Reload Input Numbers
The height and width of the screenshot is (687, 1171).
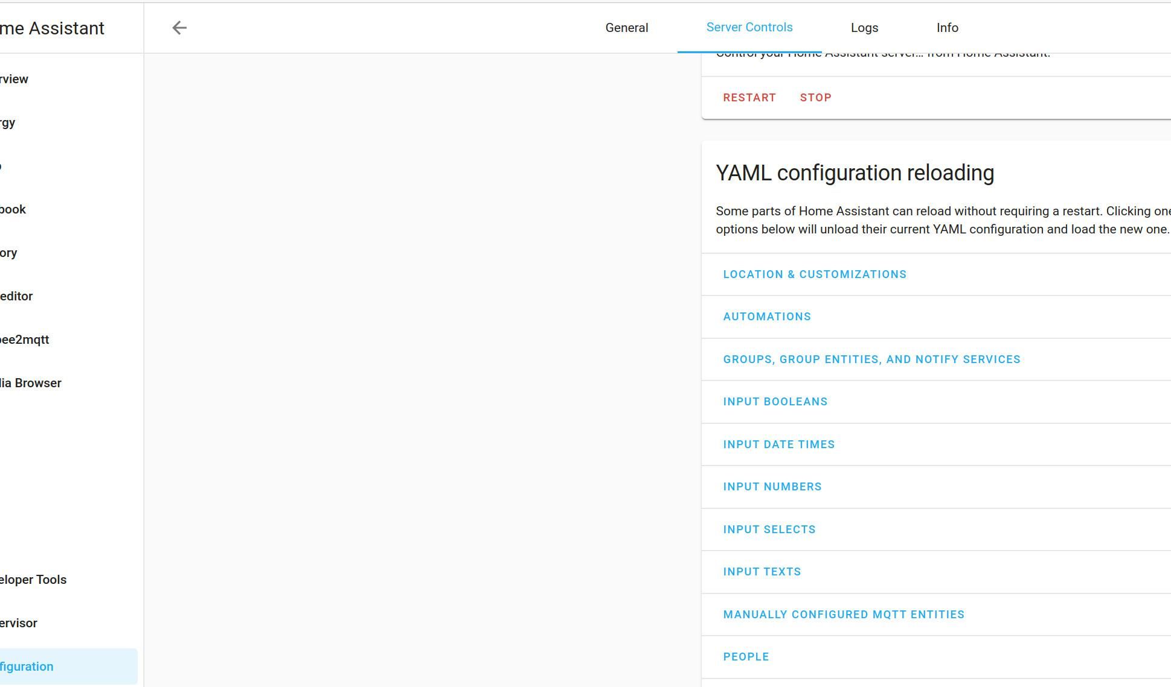coord(772,487)
